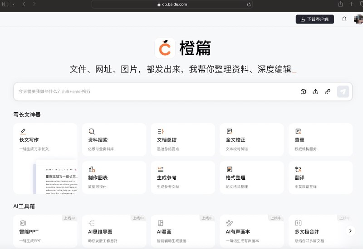
Task: Click the PPT icon on 智能PPT
Action: coord(23,223)
